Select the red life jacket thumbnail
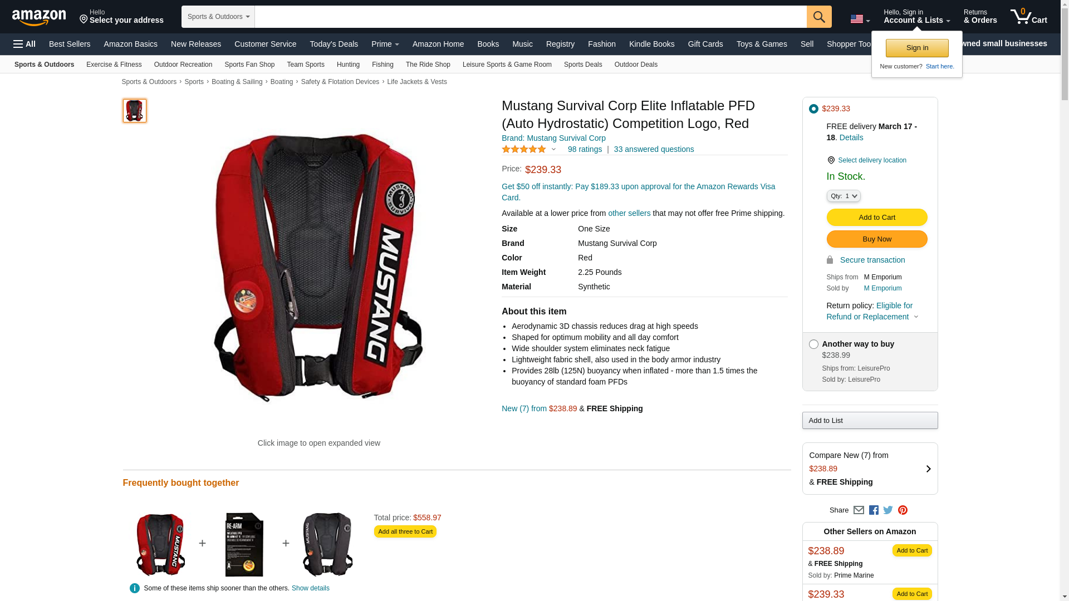This screenshot has width=1069, height=601. 135,111
